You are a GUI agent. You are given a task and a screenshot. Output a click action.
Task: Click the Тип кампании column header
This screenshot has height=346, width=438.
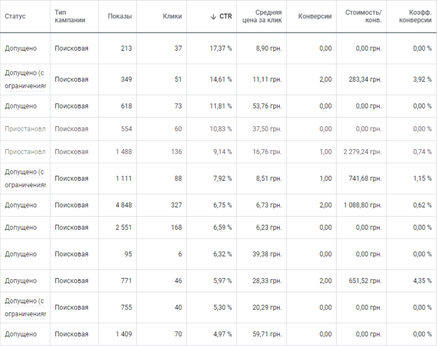tap(70, 16)
